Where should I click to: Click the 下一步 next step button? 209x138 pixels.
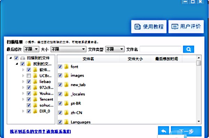coord(186,131)
